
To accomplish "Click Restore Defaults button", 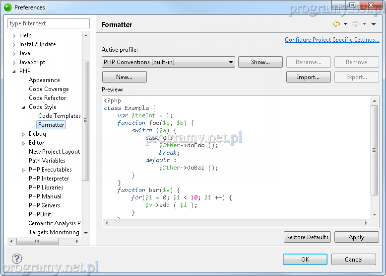I will [x=307, y=237].
